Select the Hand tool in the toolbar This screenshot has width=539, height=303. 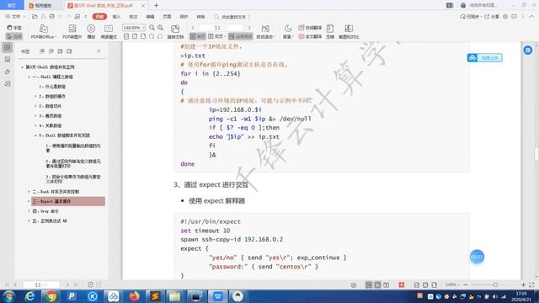(14, 28)
